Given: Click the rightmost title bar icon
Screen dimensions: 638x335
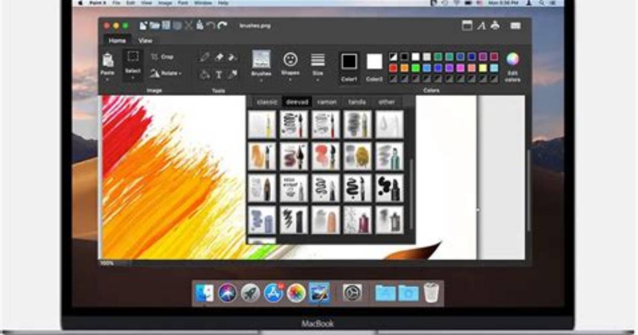Looking at the screenshot, I should pos(515,26).
